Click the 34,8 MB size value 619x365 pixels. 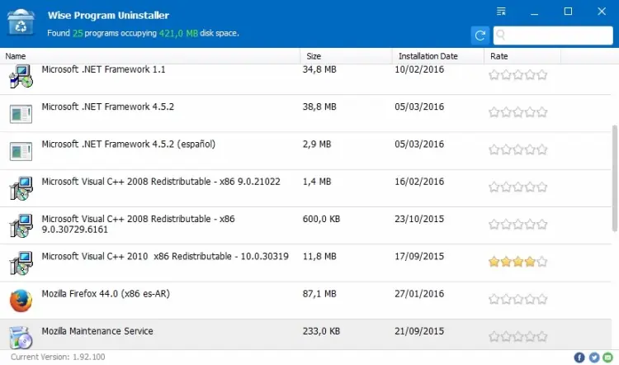[x=319, y=69]
